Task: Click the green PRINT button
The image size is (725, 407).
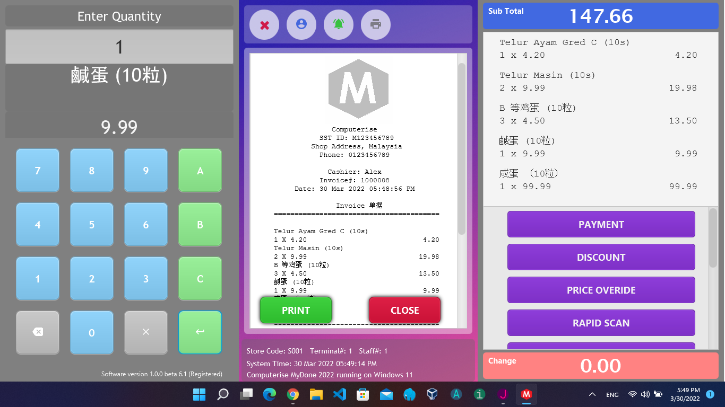Action: click(x=296, y=310)
